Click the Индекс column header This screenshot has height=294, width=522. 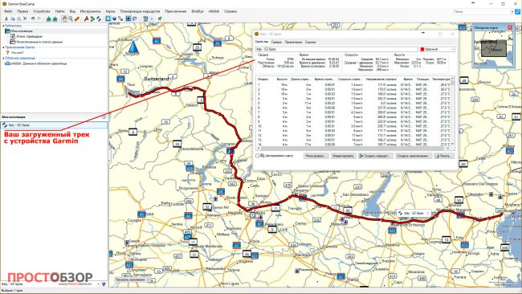coord(263,80)
